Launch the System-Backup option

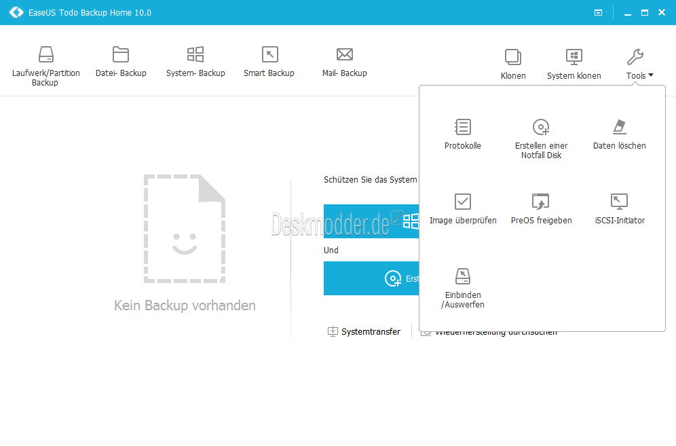point(195,62)
